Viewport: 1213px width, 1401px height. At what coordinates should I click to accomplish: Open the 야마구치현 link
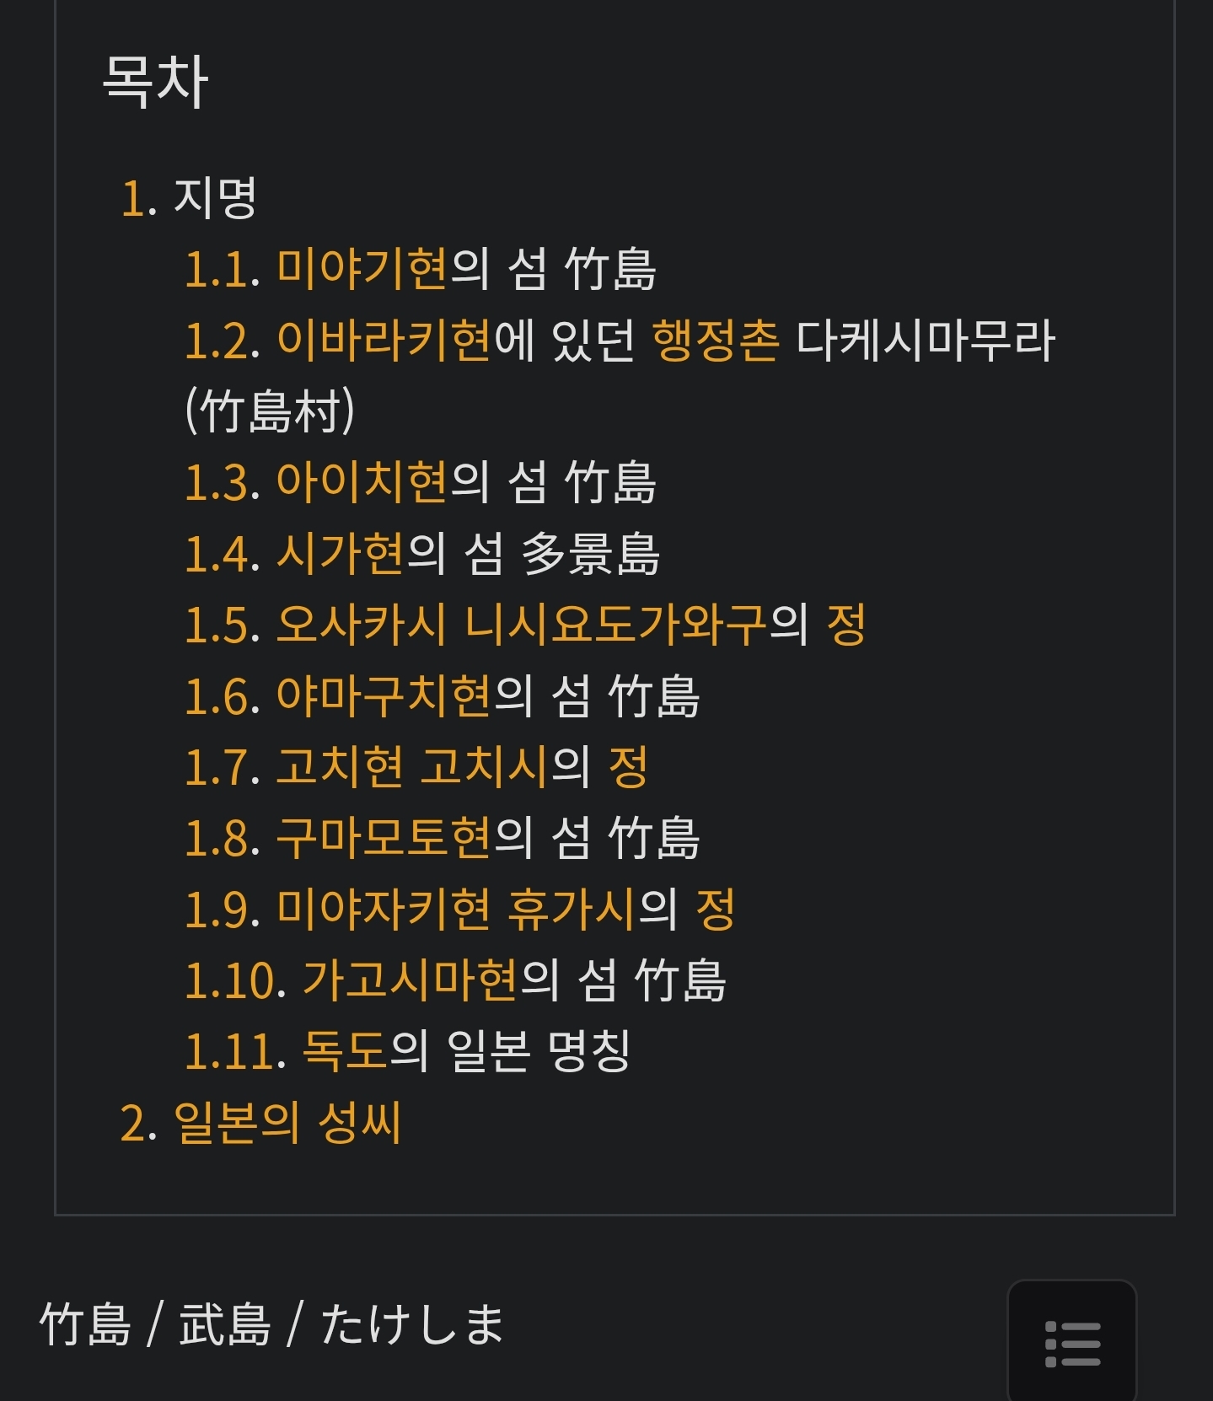pyautogui.click(x=384, y=697)
